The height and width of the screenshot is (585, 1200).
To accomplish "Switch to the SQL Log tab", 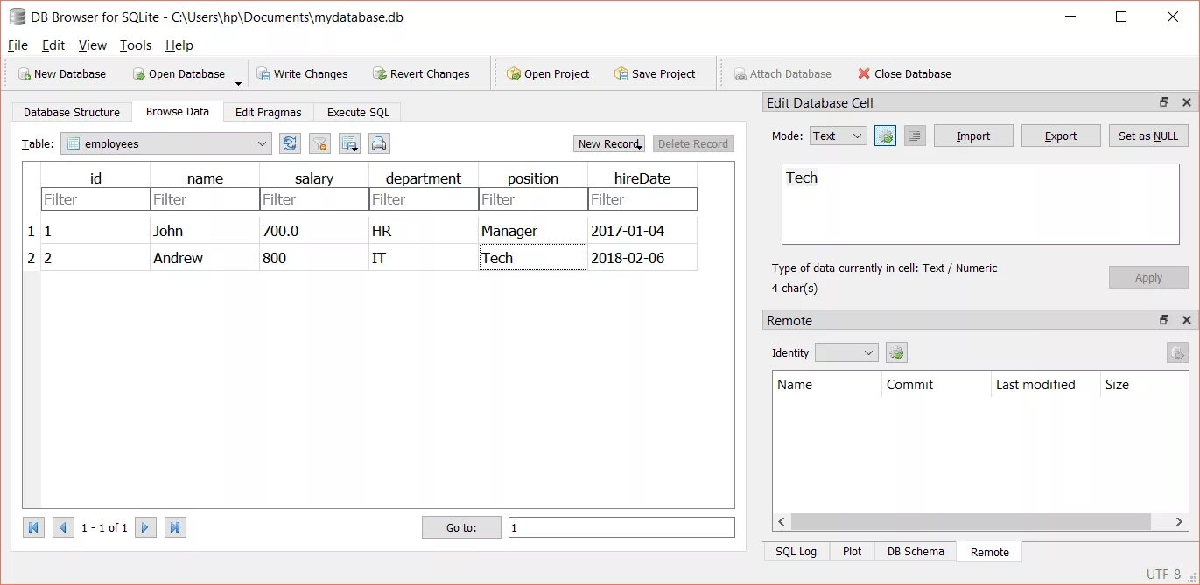I will pyautogui.click(x=796, y=552).
